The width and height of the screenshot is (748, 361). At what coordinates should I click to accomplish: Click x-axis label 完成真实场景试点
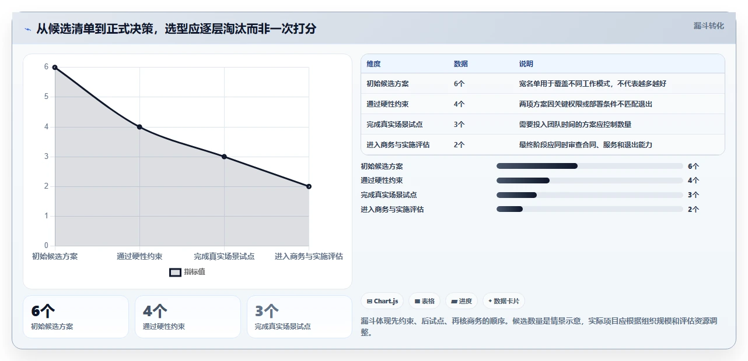click(224, 256)
